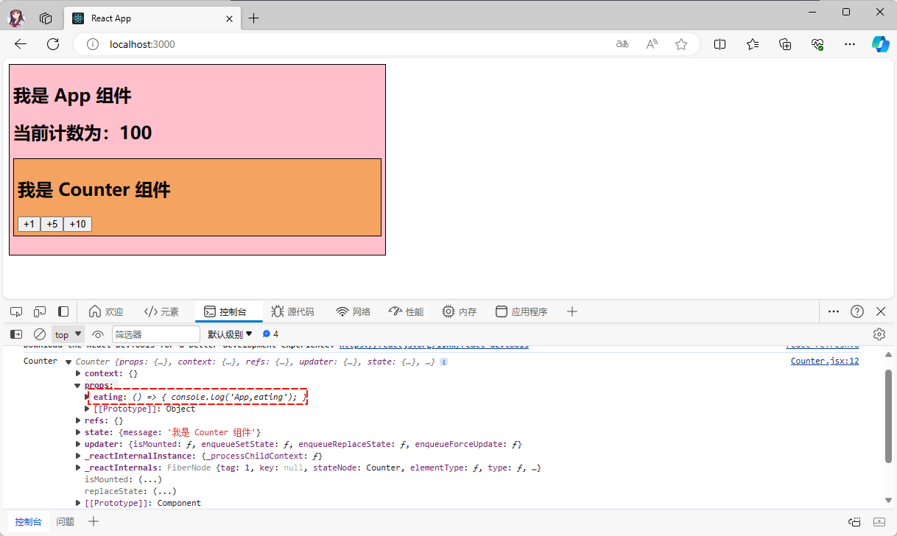Open the top frame context dropdown
The height and width of the screenshot is (536, 897).
click(68, 334)
